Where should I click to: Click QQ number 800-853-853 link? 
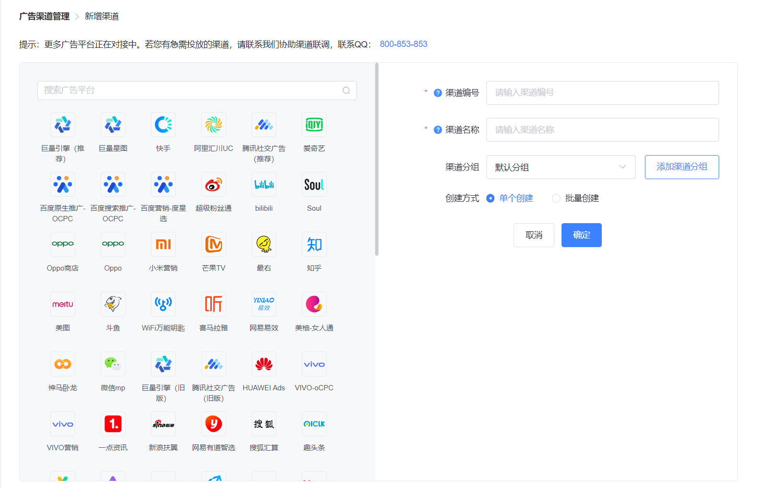point(403,44)
